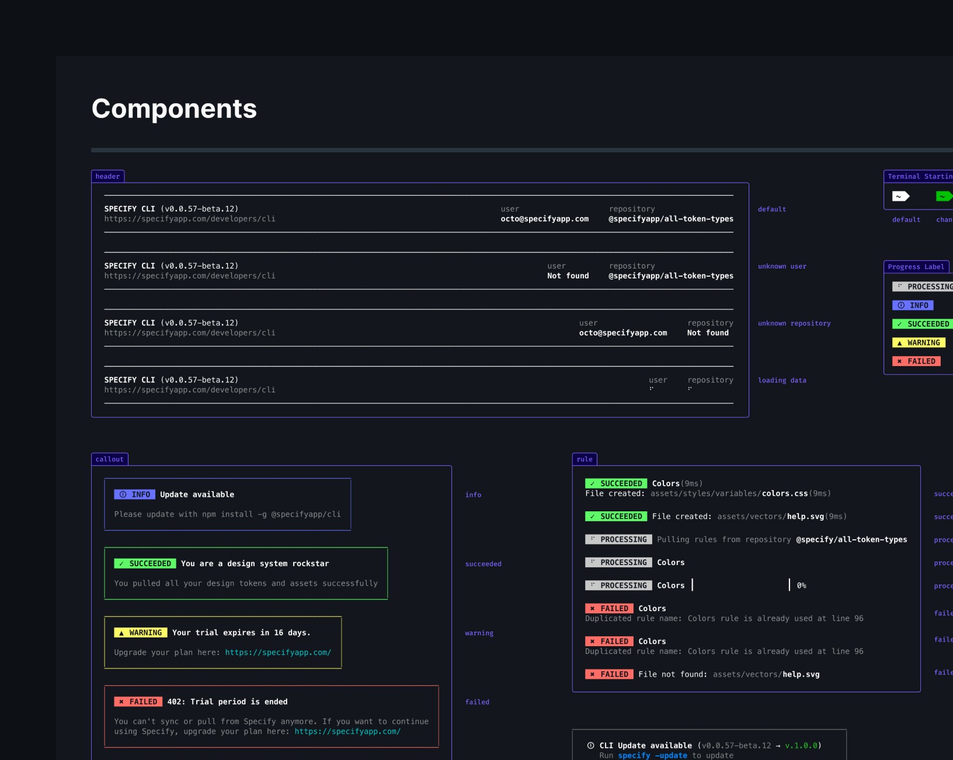Click 'Your trial expires in 16 days.' heading
Viewport: 953px width, 760px height.
tap(241, 633)
